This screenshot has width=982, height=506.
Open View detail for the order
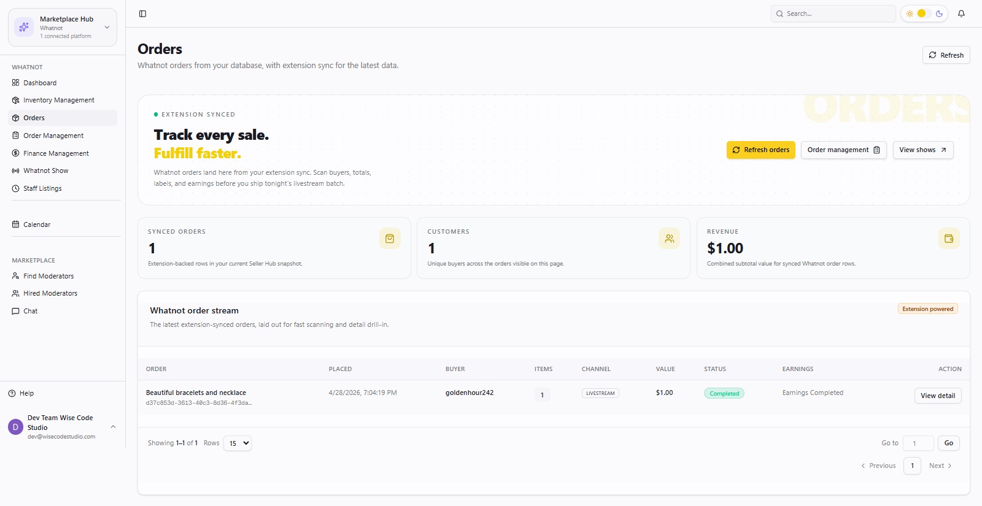click(x=938, y=396)
